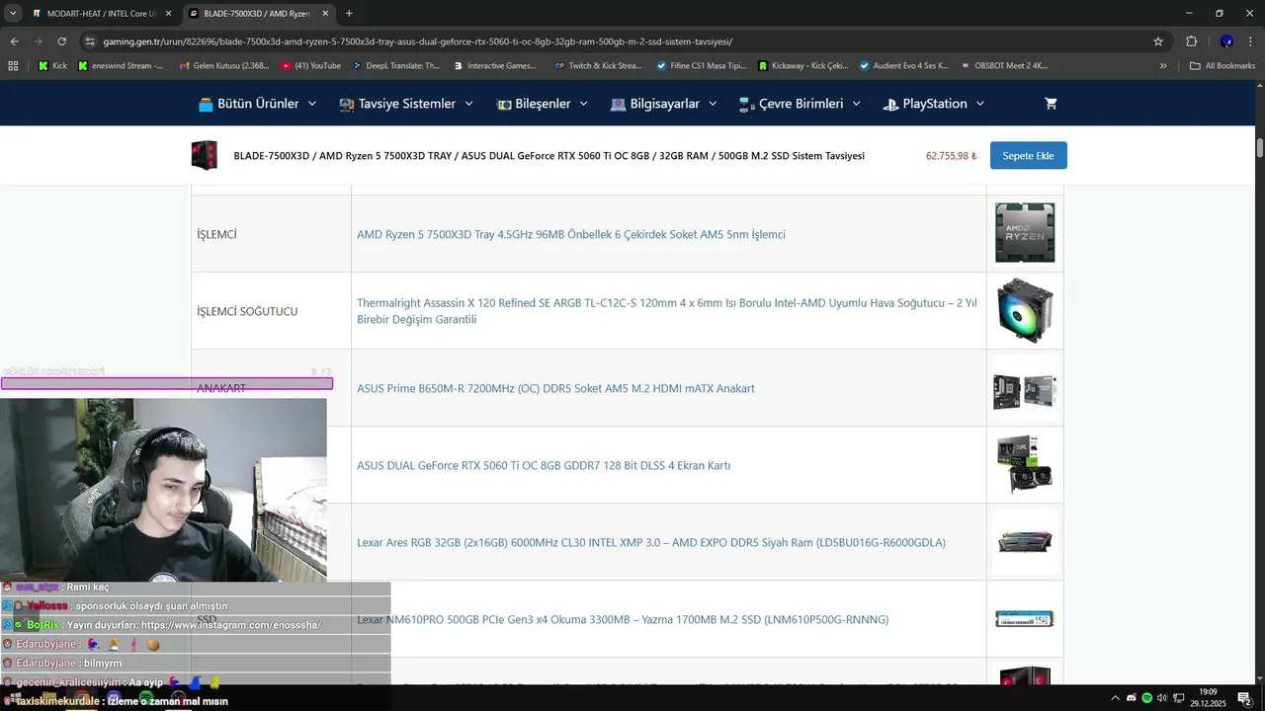Image resolution: width=1265 pixels, height=711 pixels.
Task: Open Spotify tray icon
Action: (1146, 697)
